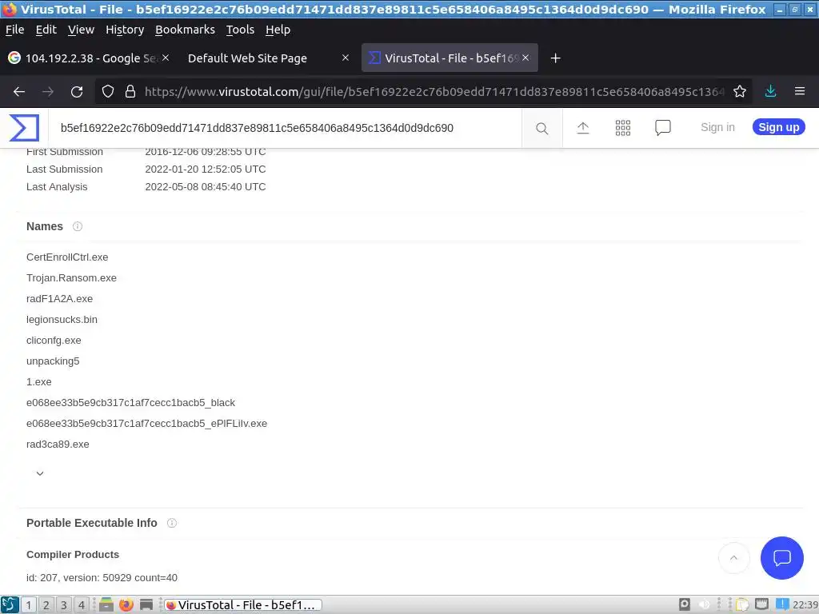Click the Portable Executable Info info icon
The height and width of the screenshot is (614, 819).
[x=172, y=523]
